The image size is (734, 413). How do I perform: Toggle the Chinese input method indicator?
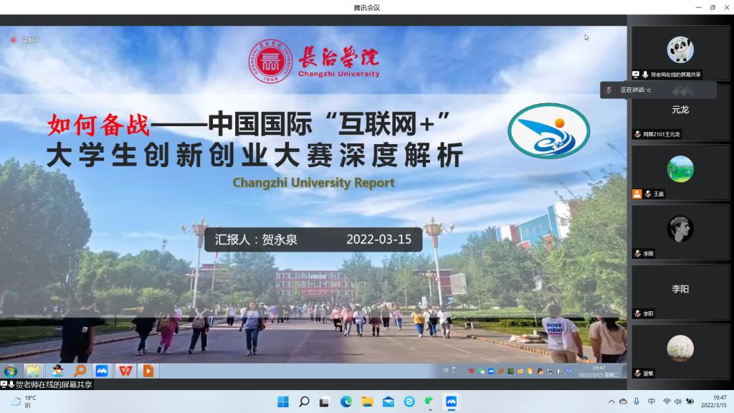coord(652,402)
